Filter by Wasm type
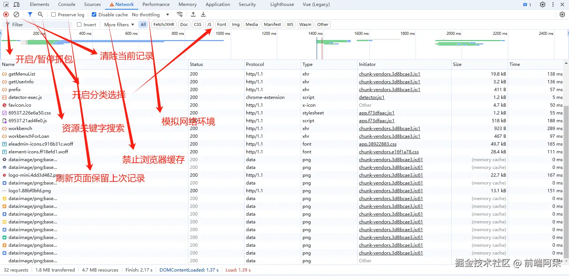 point(305,24)
